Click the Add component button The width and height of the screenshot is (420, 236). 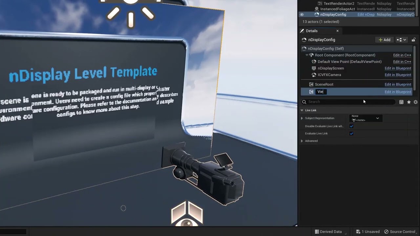385,40
